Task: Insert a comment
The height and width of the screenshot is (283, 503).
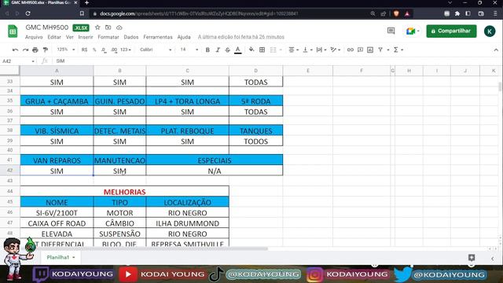Action: pos(360,50)
